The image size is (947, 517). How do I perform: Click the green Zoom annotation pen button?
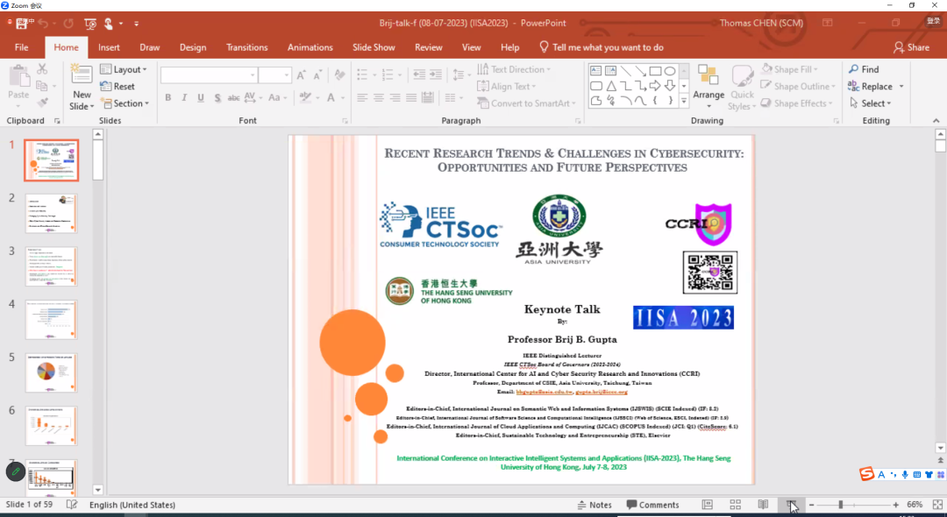coord(16,471)
